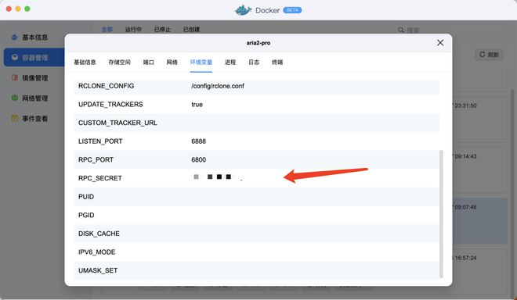Select the RCLONE_CONFIG variable name
The height and width of the screenshot is (300, 517).
pyautogui.click(x=107, y=86)
